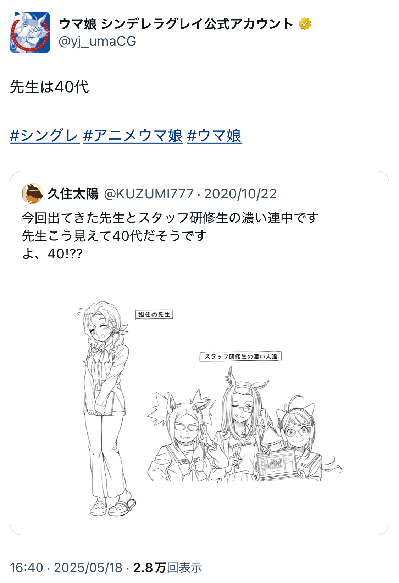Click the account name ウマ娘 シンデレラグレイ公式アカウント
399x583 pixels.
(x=176, y=24)
